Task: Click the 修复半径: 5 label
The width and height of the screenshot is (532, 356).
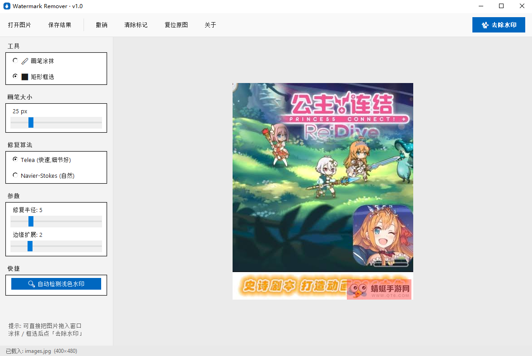Action: pos(28,210)
